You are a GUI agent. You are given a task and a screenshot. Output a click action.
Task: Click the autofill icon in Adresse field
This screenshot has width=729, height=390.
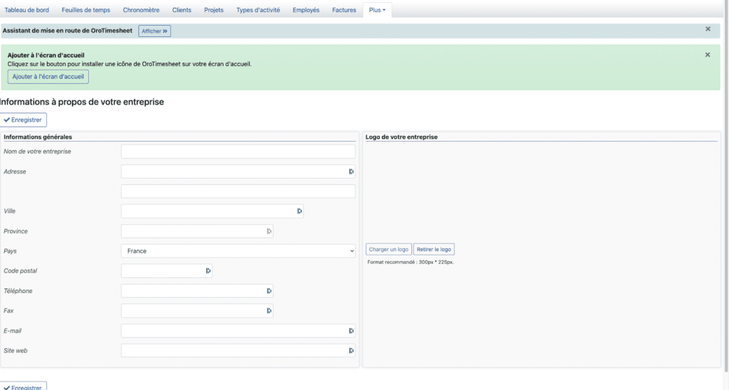(x=351, y=172)
